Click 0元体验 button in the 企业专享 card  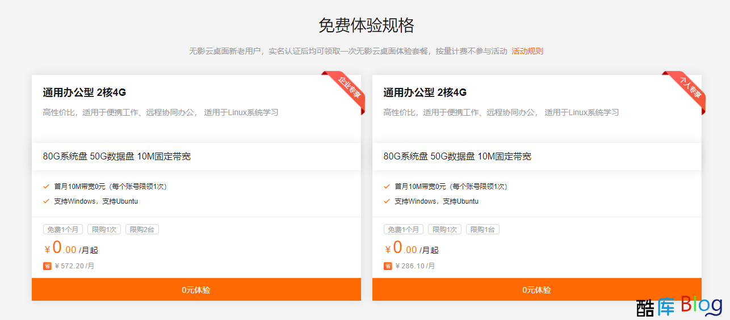point(196,289)
